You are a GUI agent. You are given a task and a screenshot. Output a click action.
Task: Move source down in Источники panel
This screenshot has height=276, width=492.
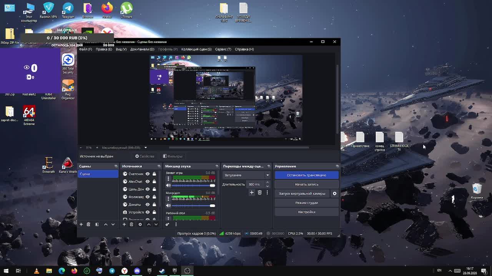pyautogui.click(x=156, y=224)
